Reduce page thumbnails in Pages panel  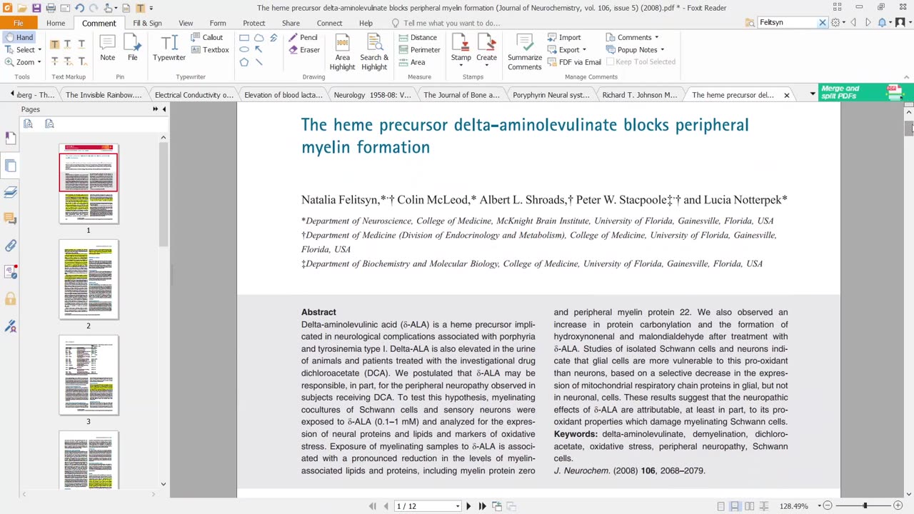coord(49,124)
